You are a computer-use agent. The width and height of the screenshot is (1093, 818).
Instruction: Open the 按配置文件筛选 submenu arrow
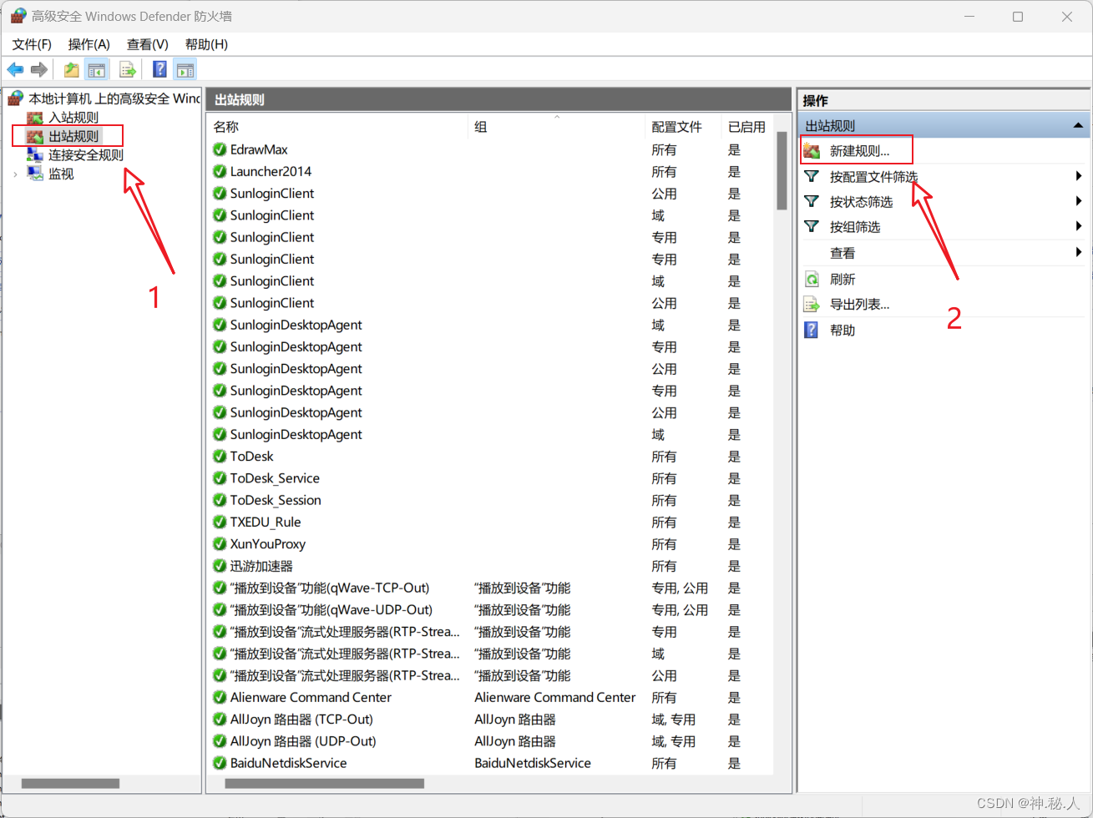[x=1079, y=176]
